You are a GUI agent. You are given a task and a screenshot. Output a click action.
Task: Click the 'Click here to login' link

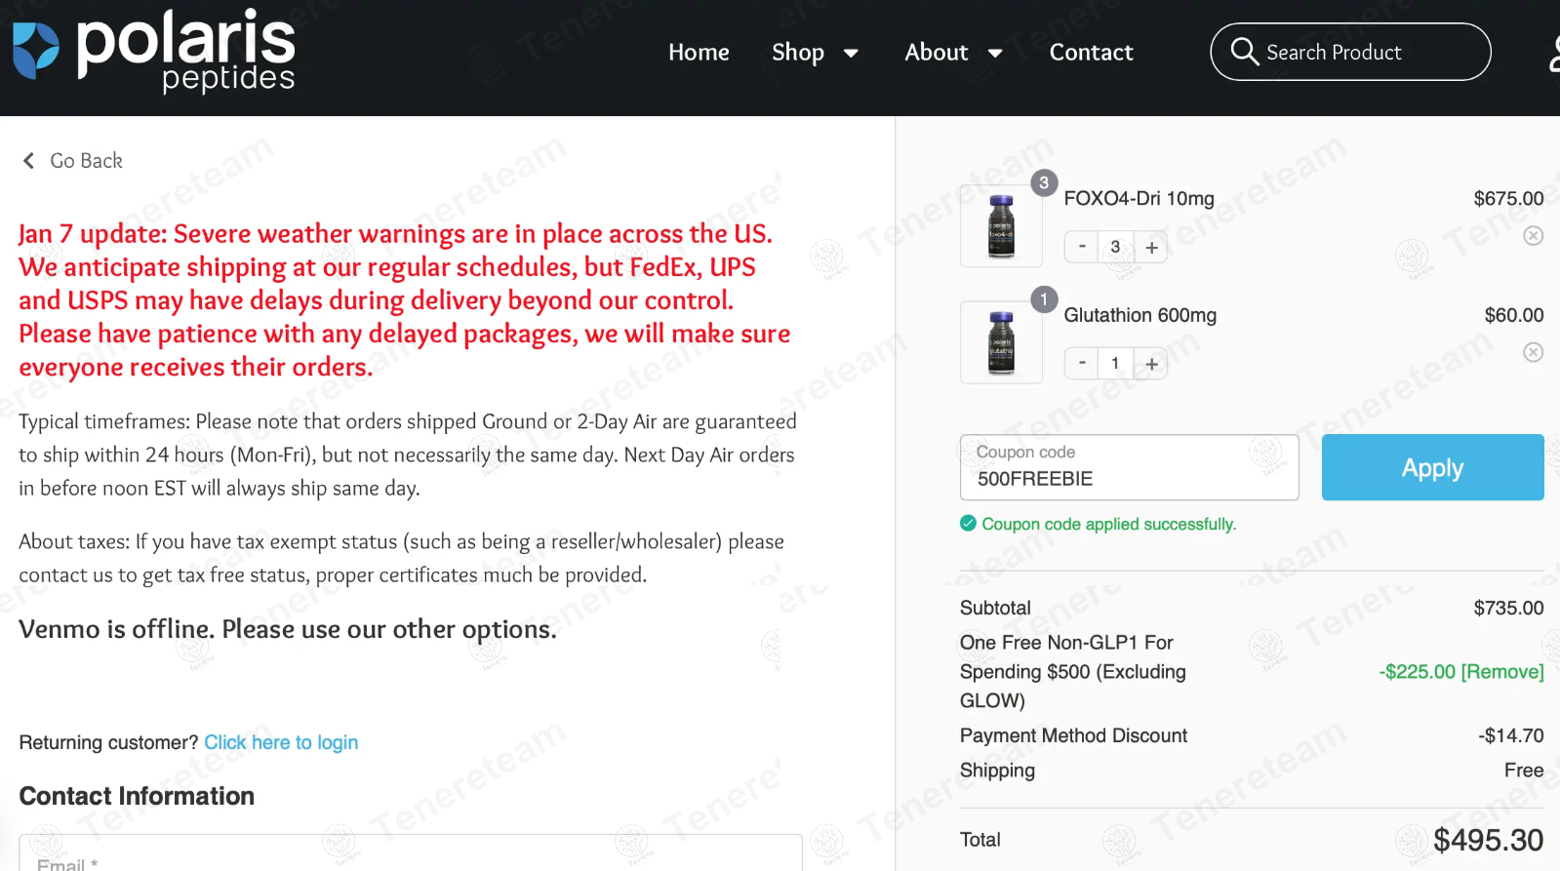click(281, 742)
